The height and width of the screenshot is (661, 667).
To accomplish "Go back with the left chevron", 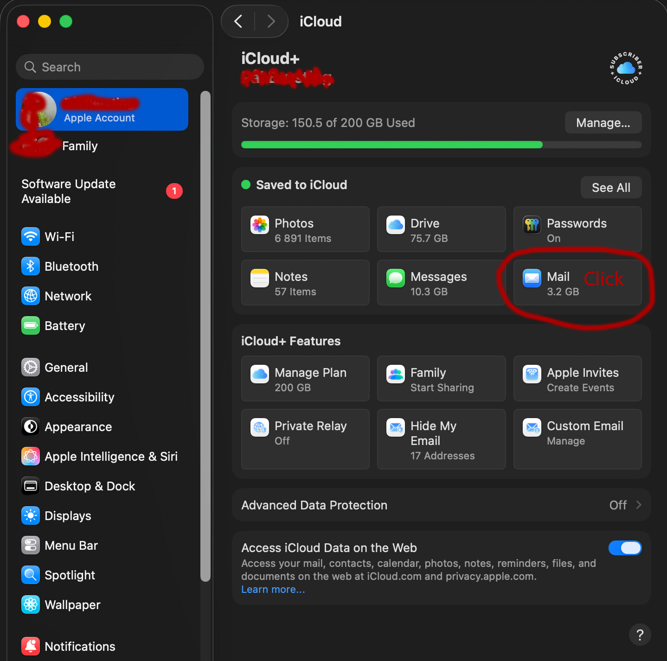I will [238, 21].
